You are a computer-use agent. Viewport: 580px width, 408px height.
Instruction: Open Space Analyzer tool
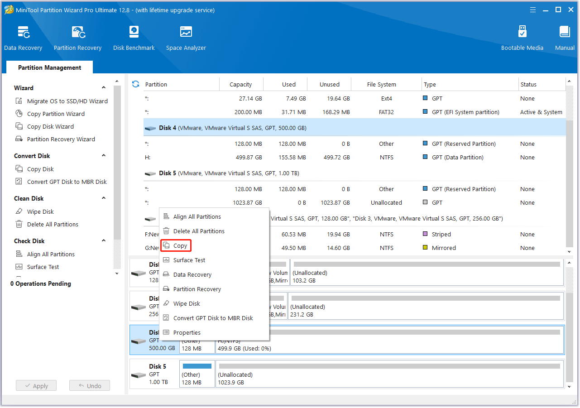(x=186, y=38)
